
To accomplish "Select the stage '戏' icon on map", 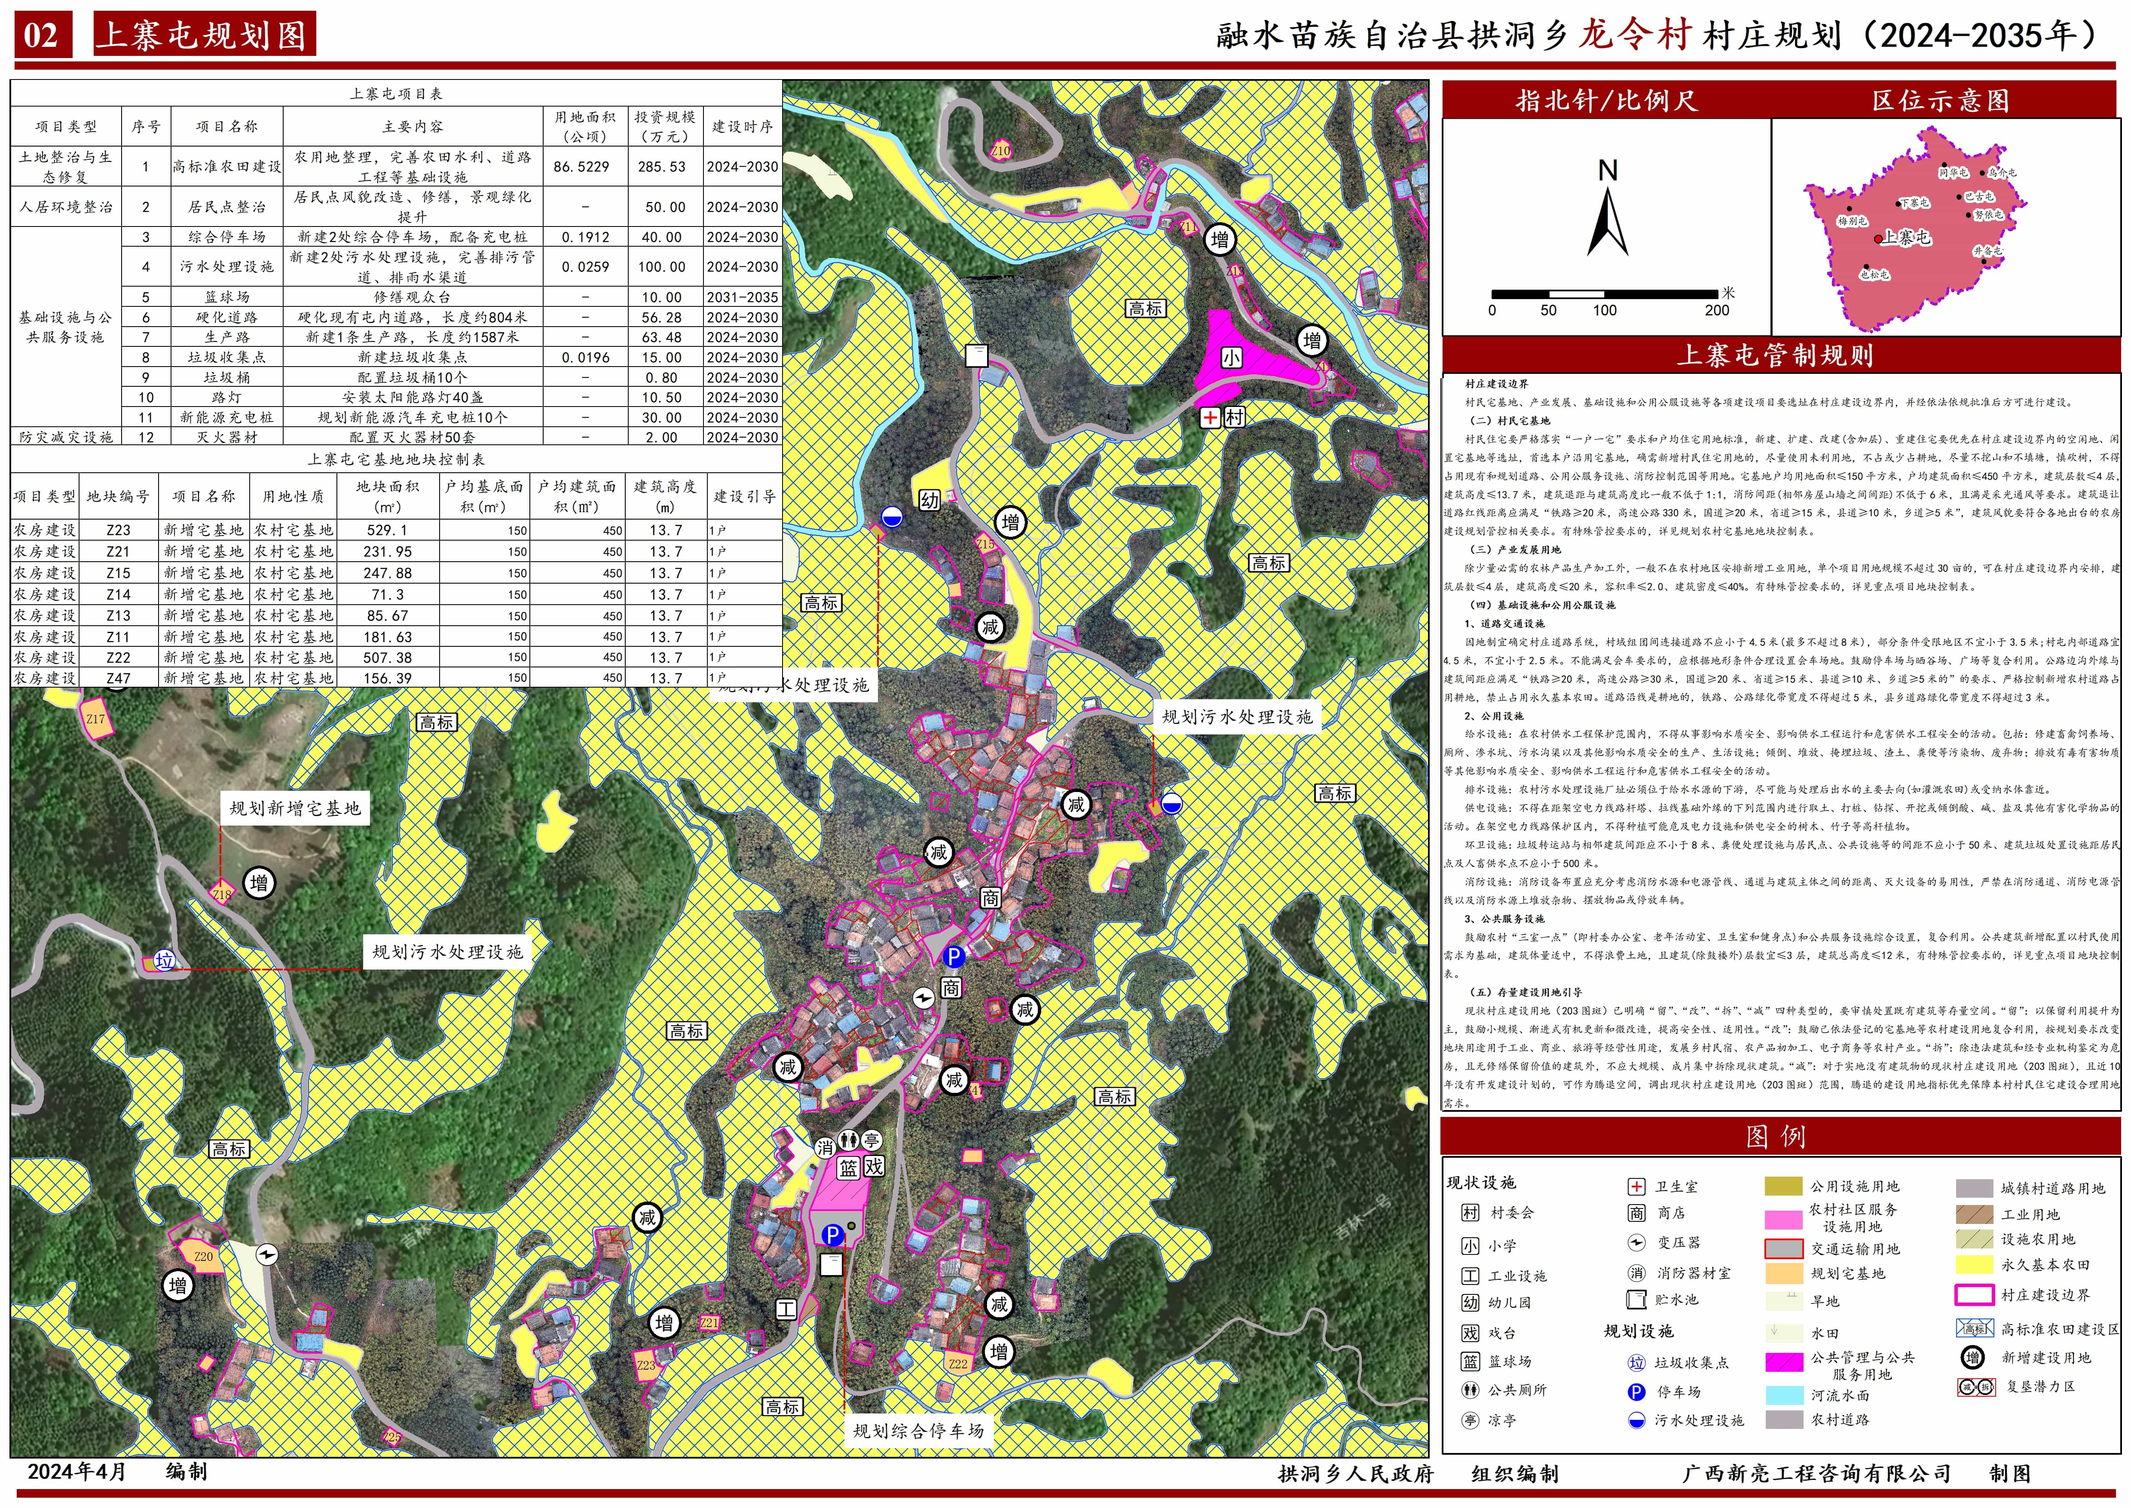I will click(x=874, y=1167).
